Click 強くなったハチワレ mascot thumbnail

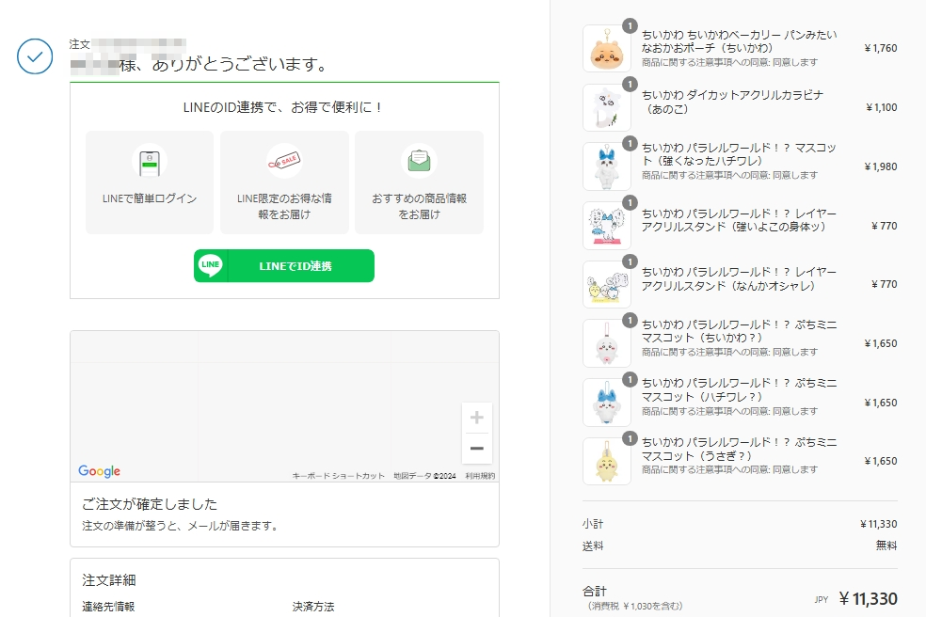click(606, 166)
